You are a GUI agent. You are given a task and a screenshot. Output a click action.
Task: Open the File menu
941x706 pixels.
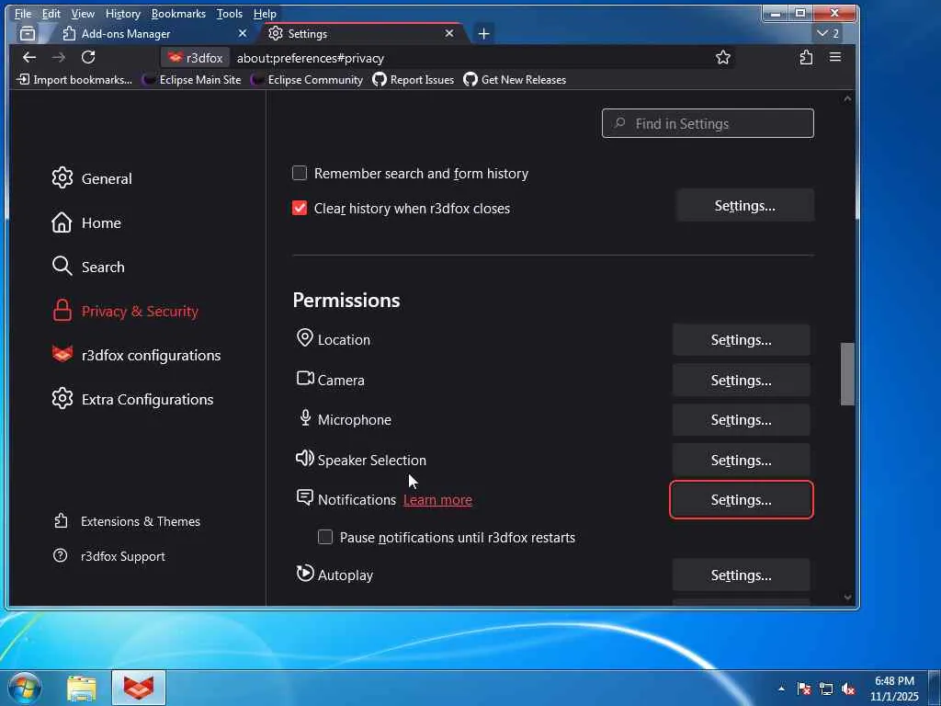(23, 13)
